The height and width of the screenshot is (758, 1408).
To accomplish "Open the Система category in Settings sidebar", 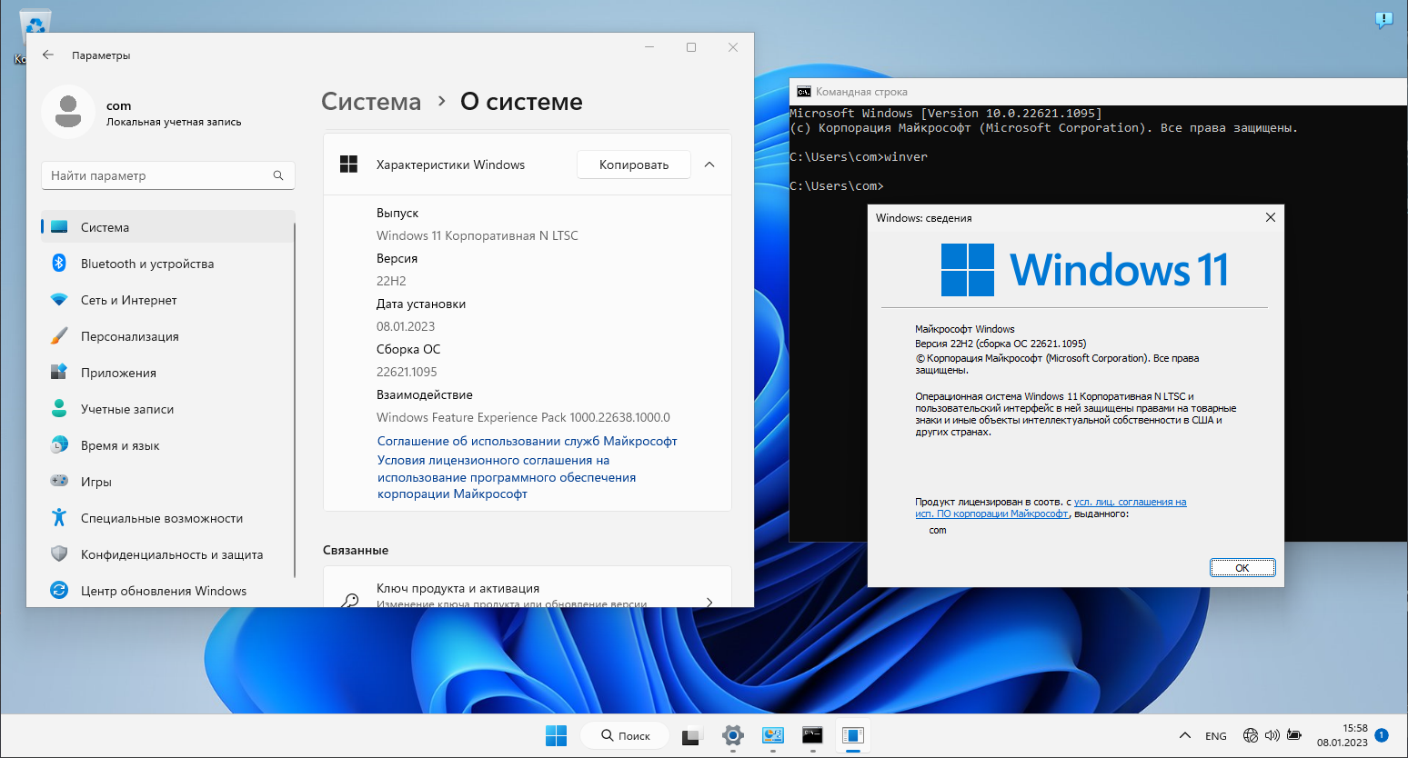I will (168, 227).
